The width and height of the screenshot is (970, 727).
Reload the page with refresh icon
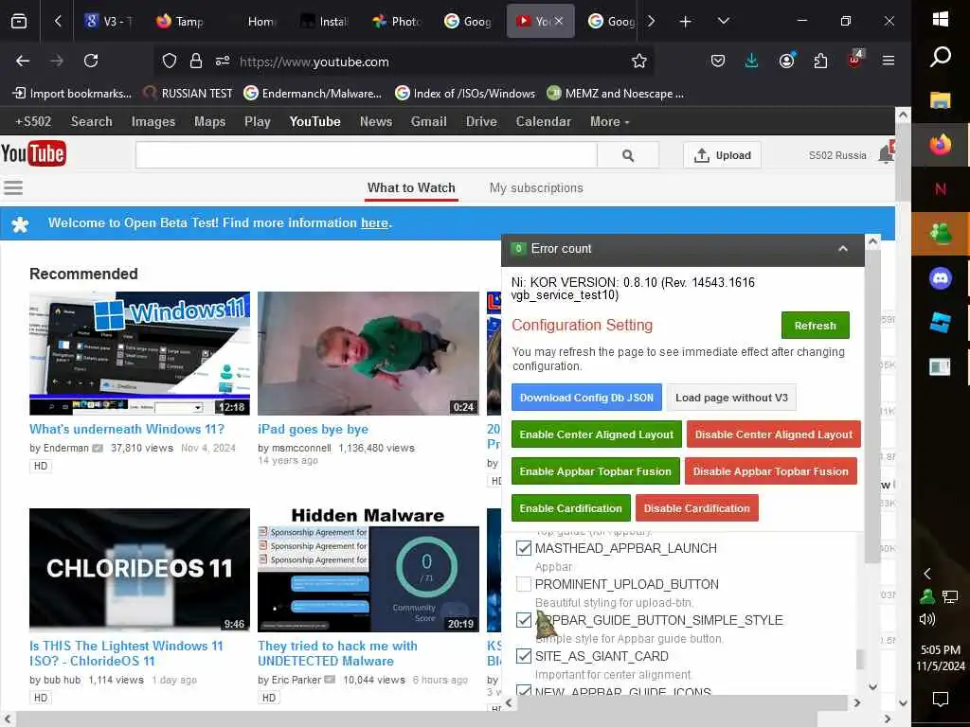click(91, 62)
